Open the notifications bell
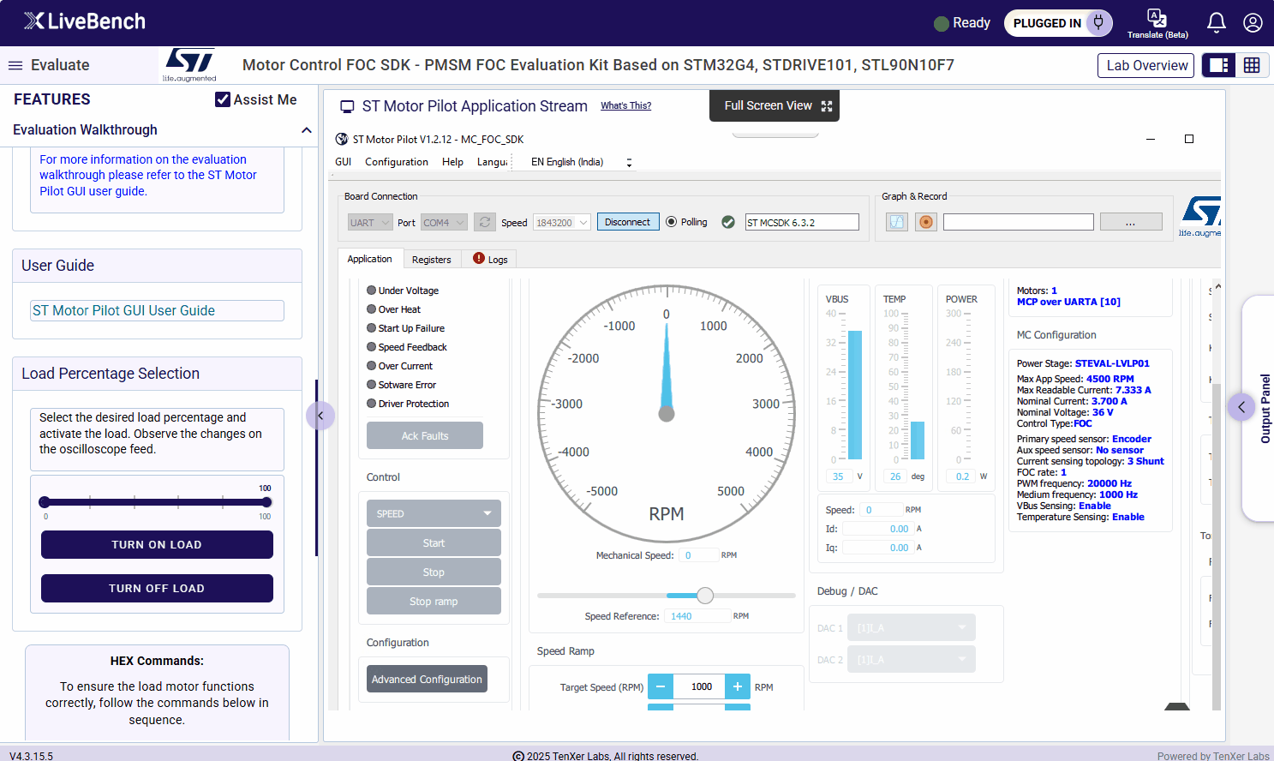The height and width of the screenshot is (761, 1274). 1217,23
